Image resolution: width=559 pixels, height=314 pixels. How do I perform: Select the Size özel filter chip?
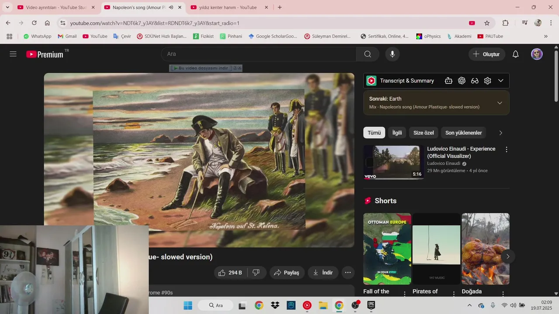(x=424, y=133)
